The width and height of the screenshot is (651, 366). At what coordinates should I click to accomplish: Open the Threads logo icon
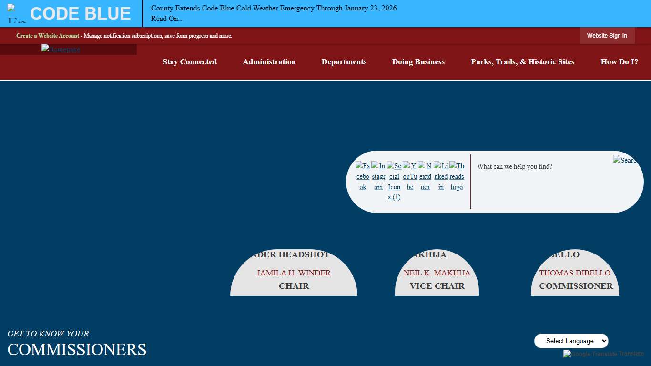(x=457, y=176)
